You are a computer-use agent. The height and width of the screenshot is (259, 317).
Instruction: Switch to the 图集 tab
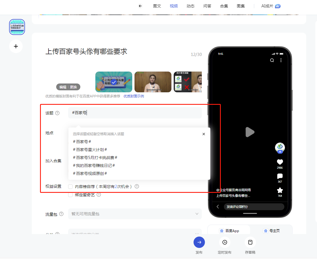click(241, 6)
